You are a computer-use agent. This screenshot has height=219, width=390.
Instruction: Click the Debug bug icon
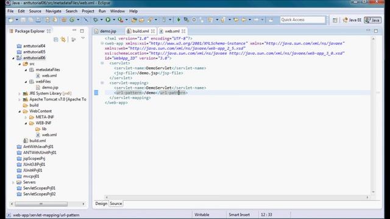[x=96, y=20]
